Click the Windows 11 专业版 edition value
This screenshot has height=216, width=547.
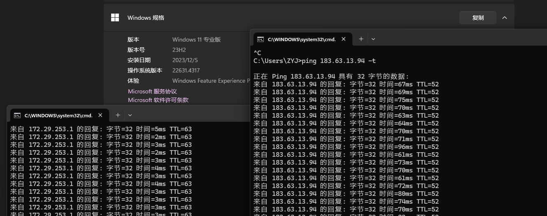(x=197, y=39)
